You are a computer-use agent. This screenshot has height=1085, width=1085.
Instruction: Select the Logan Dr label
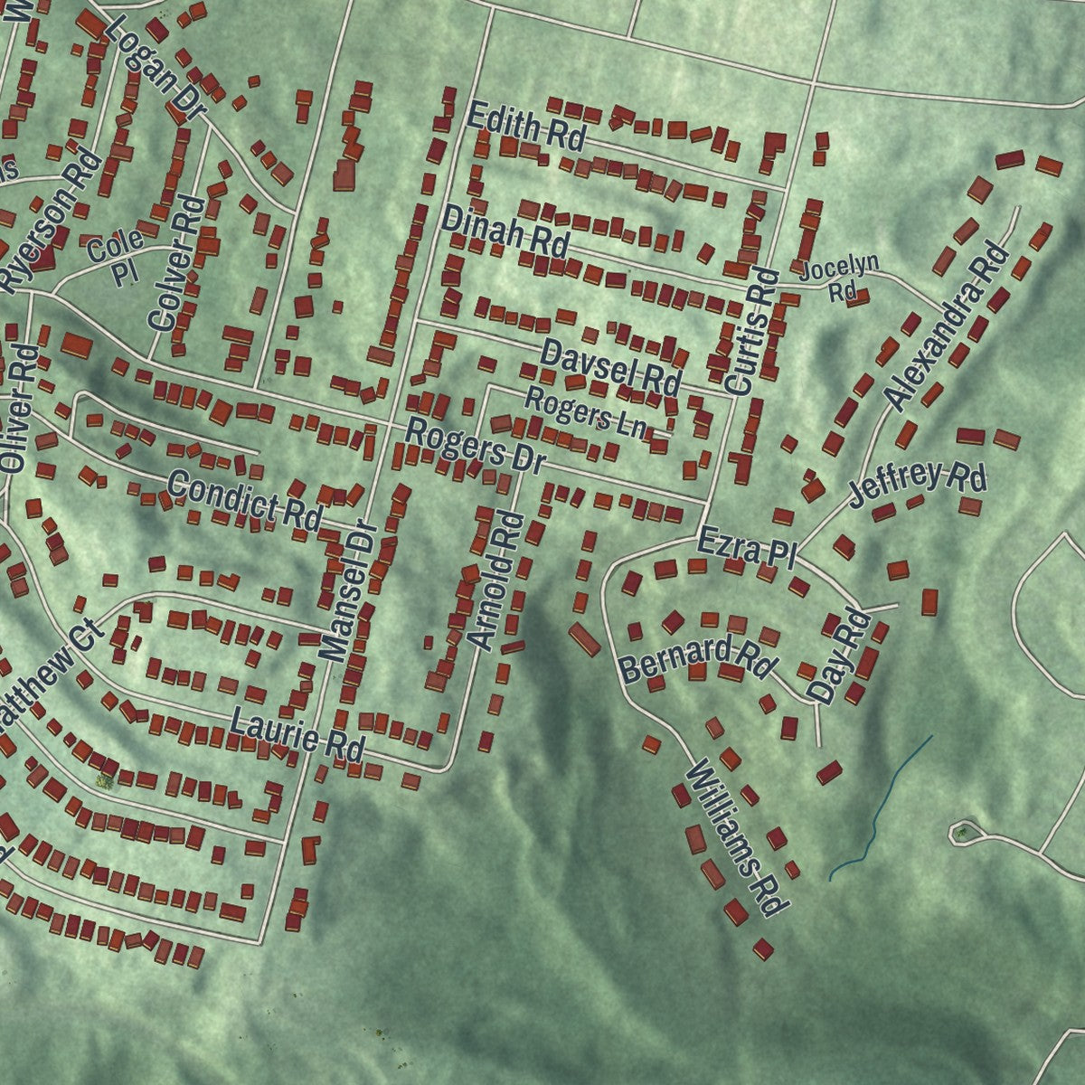point(156,66)
